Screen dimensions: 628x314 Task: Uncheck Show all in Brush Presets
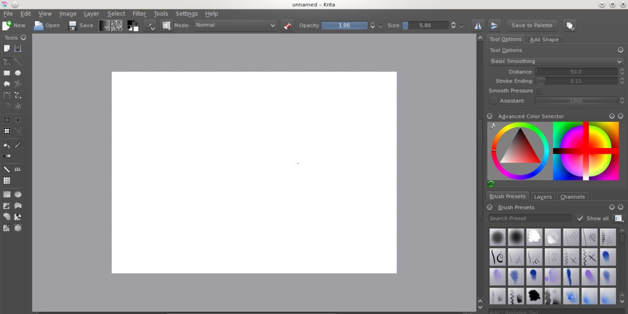pos(580,218)
